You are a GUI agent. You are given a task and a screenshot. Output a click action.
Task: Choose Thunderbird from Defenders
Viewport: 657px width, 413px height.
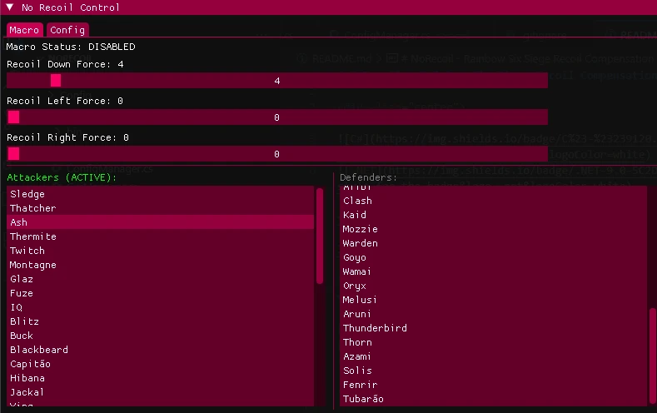[x=493, y=328]
